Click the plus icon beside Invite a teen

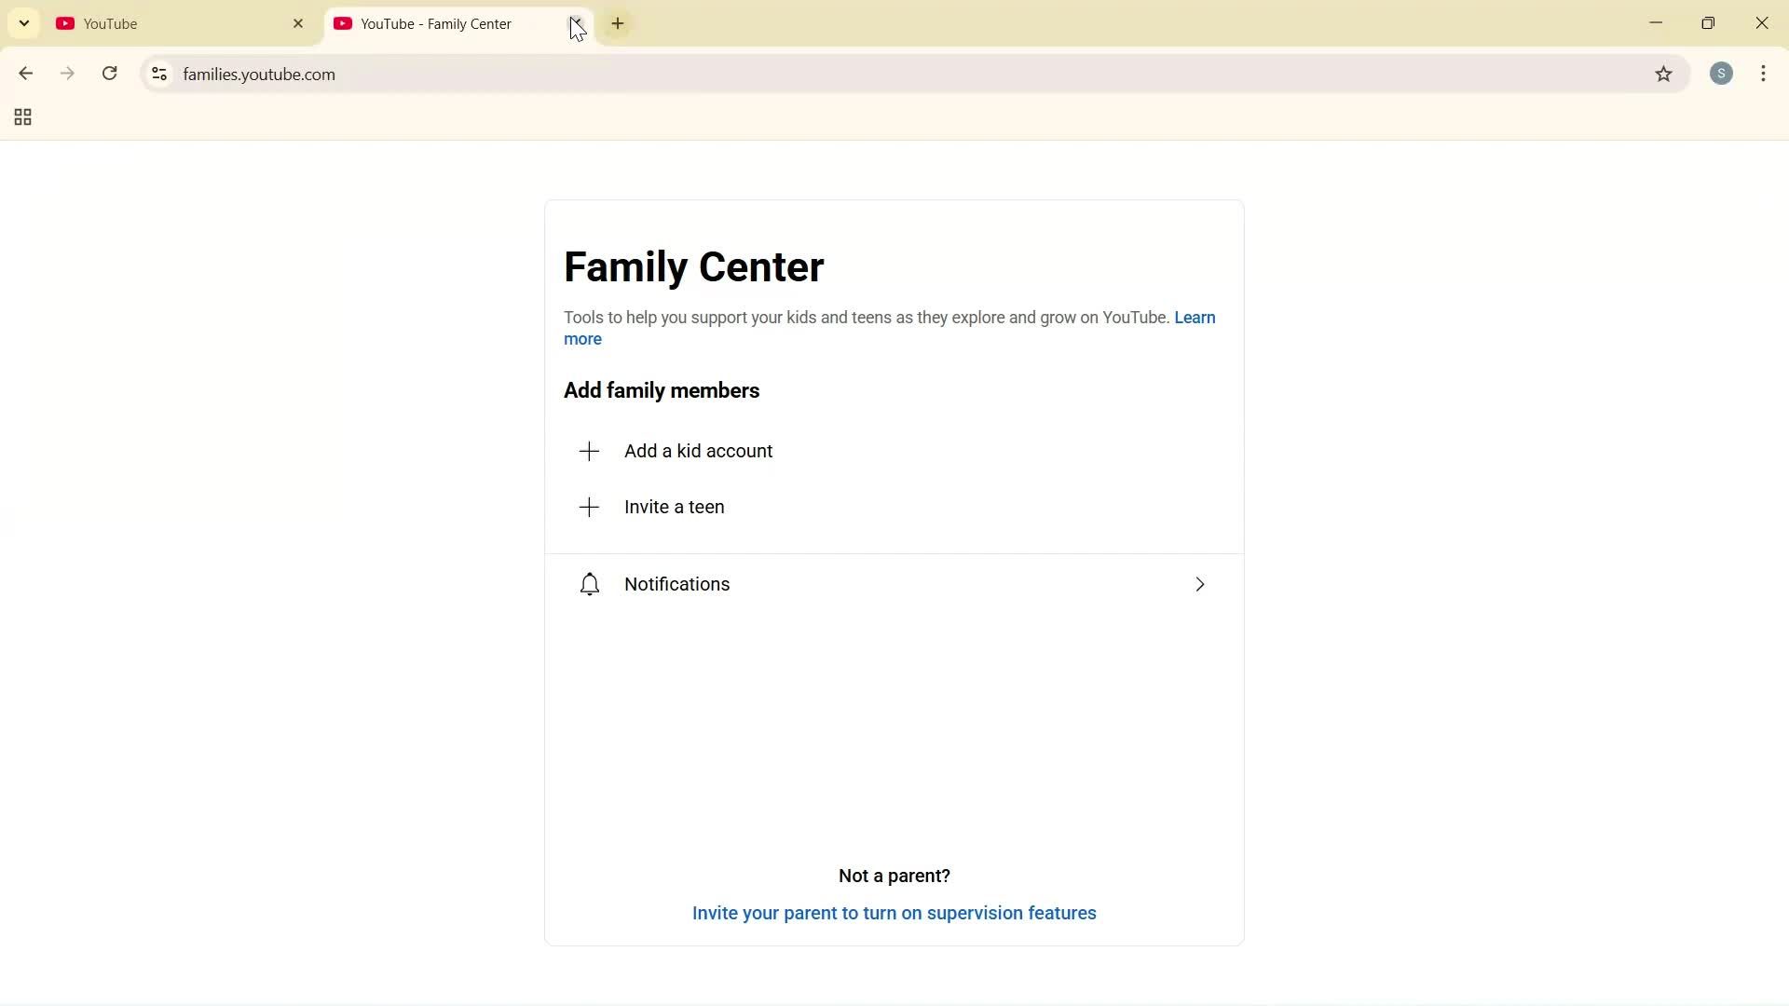(589, 507)
